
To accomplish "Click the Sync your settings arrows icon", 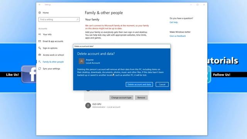I will pyautogui.click(x=40, y=69).
